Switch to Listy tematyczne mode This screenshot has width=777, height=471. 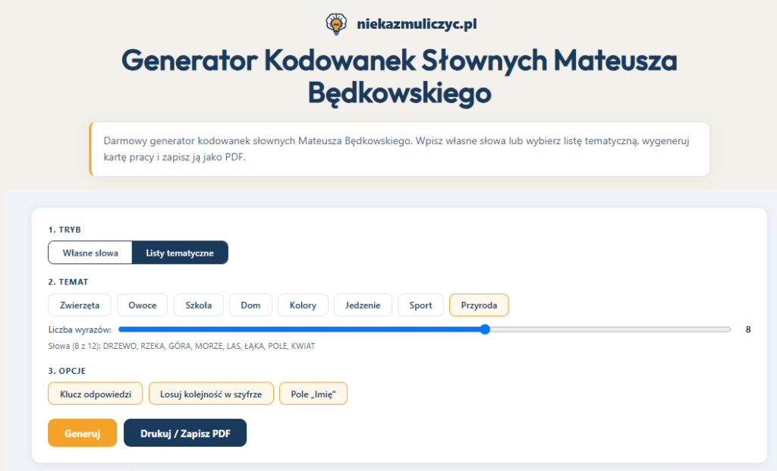tap(180, 253)
